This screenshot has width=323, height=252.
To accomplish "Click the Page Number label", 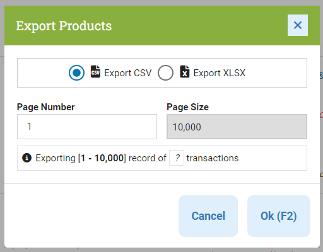I will tap(46, 107).
